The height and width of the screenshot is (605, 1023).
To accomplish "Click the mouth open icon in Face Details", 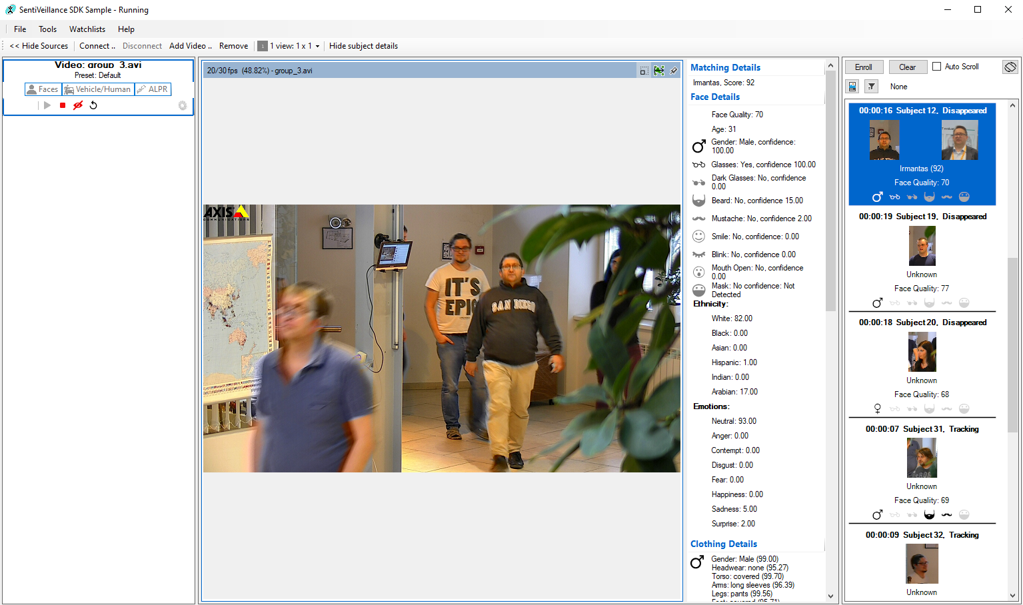I will click(x=698, y=272).
